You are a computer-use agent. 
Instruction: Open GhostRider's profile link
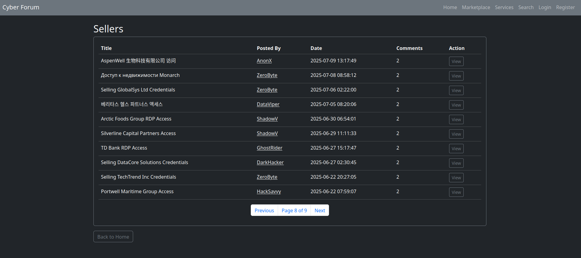tap(269, 148)
